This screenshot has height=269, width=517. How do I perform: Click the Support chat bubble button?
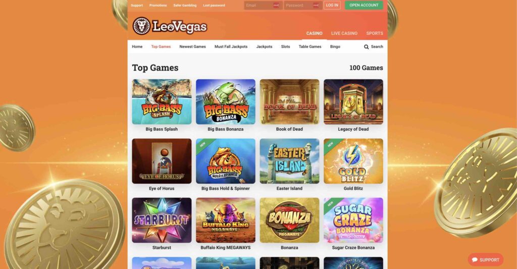485,260
